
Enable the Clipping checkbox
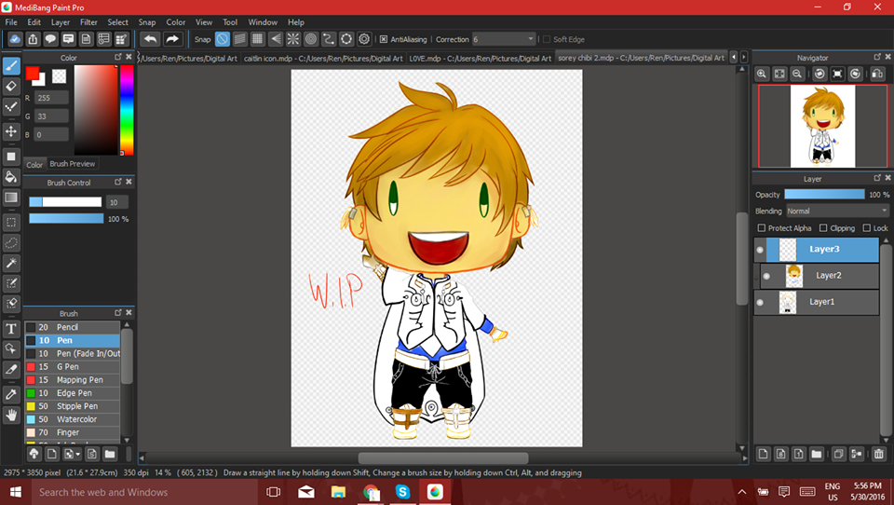click(823, 228)
